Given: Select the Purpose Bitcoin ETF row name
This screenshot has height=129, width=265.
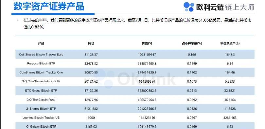Looking at the screenshot, I should pos(41,64).
